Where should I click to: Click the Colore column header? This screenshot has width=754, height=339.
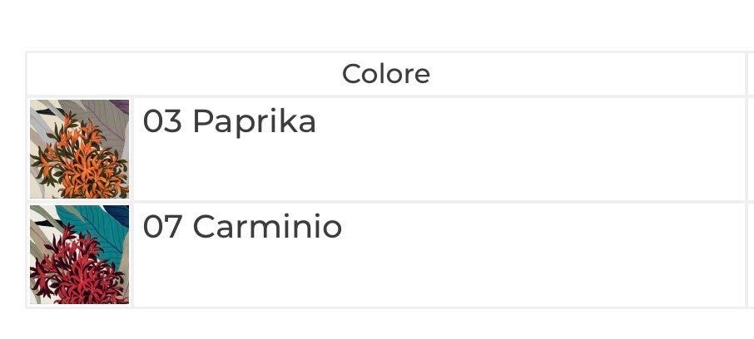[x=385, y=74]
